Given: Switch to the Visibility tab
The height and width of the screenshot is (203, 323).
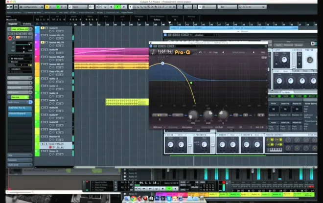Looking at the screenshot, I should [x=27, y=23].
